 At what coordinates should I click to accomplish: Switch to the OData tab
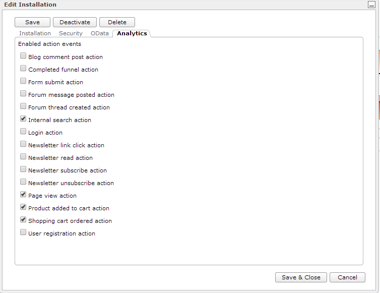[99, 33]
